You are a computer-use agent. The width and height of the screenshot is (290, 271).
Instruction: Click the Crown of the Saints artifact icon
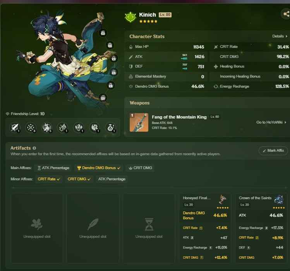(x=278, y=200)
